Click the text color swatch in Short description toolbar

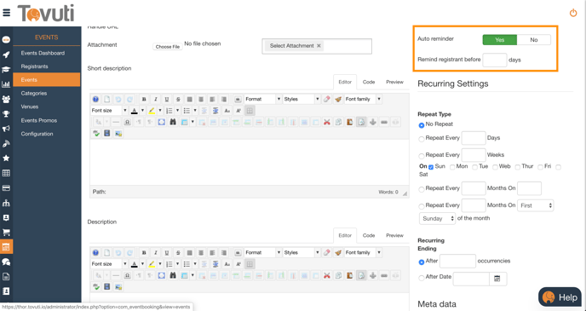135,111
